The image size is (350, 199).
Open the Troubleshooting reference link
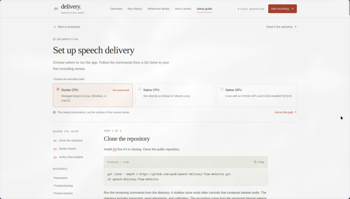click(63, 186)
